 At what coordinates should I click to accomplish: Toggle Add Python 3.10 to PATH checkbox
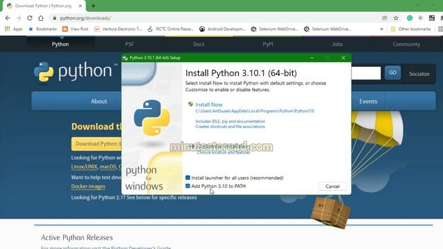click(188, 186)
